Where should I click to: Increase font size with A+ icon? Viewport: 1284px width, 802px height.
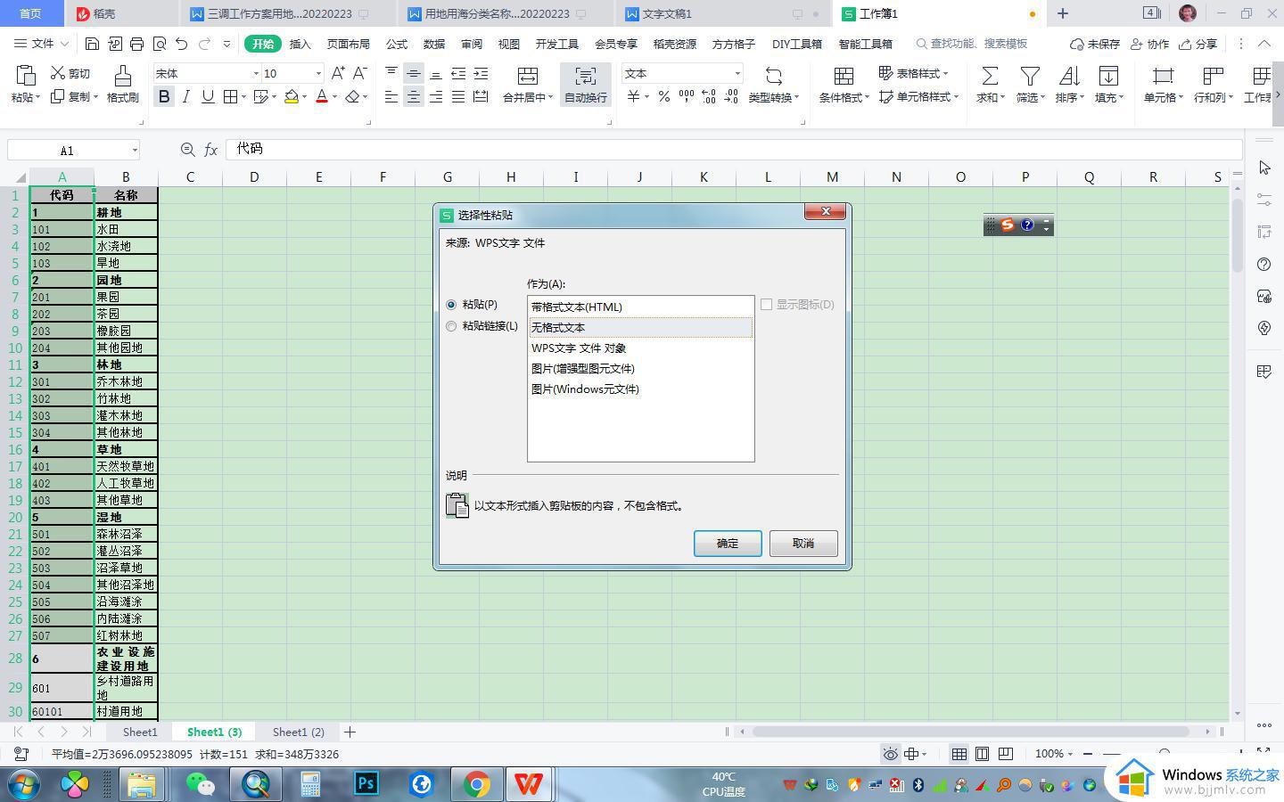[x=338, y=73]
